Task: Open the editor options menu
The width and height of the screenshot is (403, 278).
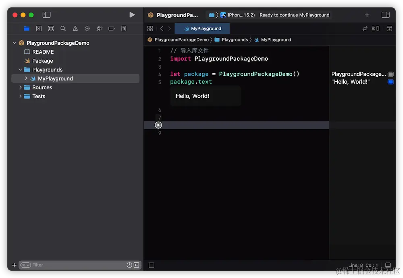Action: 375,29
